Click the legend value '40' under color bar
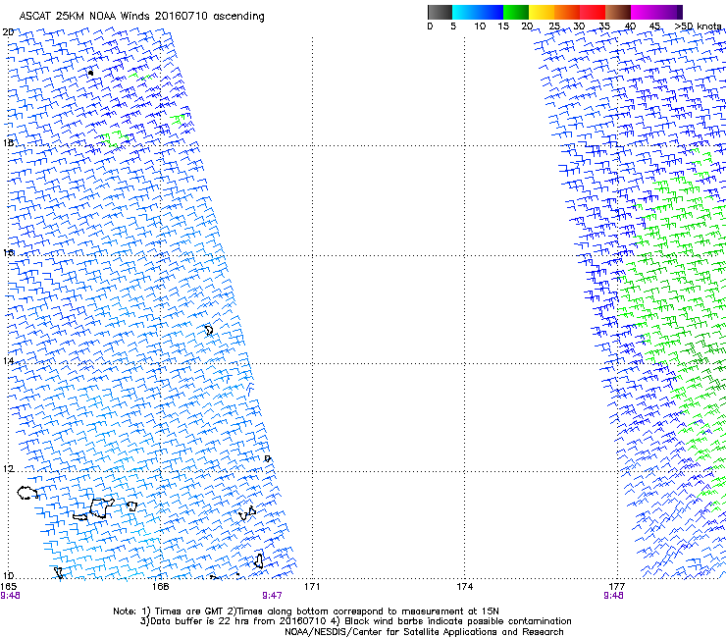 [x=630, y=27]
